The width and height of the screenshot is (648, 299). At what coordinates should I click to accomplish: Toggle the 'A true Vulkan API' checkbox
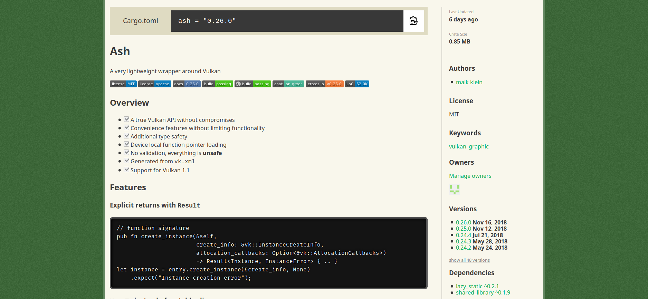(127, 119)
